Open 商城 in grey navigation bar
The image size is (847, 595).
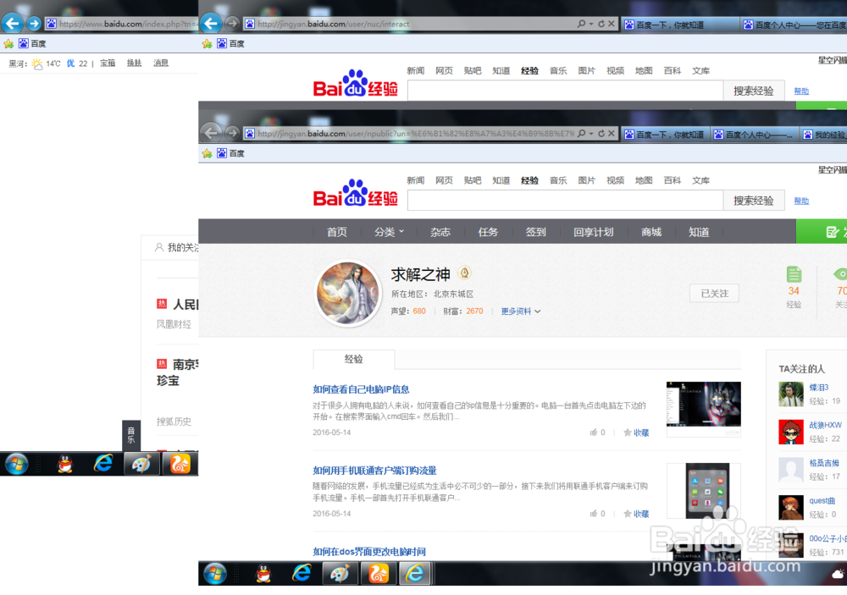click(650, 232)
